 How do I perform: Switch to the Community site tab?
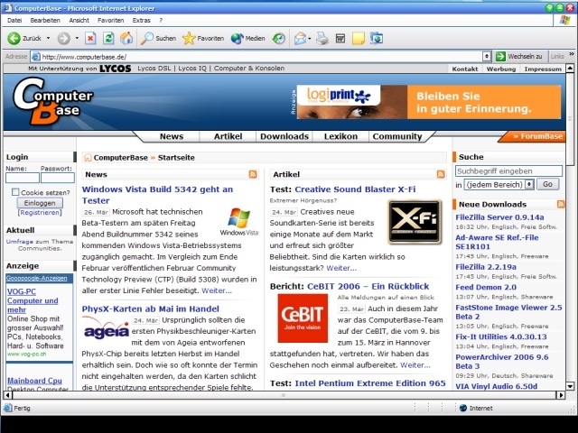point(397,136)
